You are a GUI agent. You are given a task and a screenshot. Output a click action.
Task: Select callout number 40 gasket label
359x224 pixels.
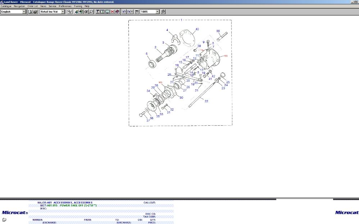click(x=197, y=29)
